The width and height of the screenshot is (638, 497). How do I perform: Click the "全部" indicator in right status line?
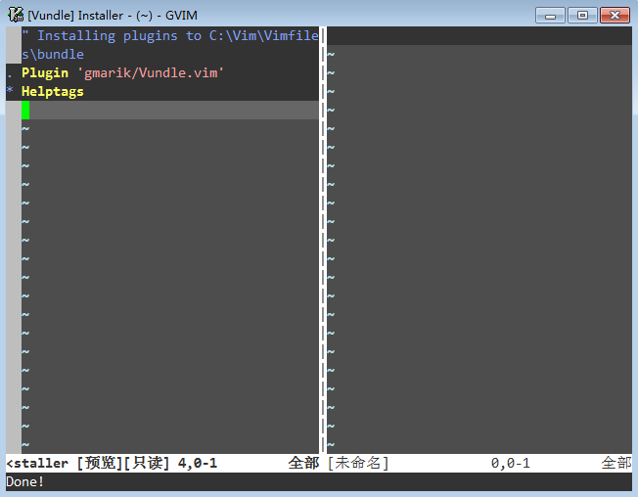point(616,463)
